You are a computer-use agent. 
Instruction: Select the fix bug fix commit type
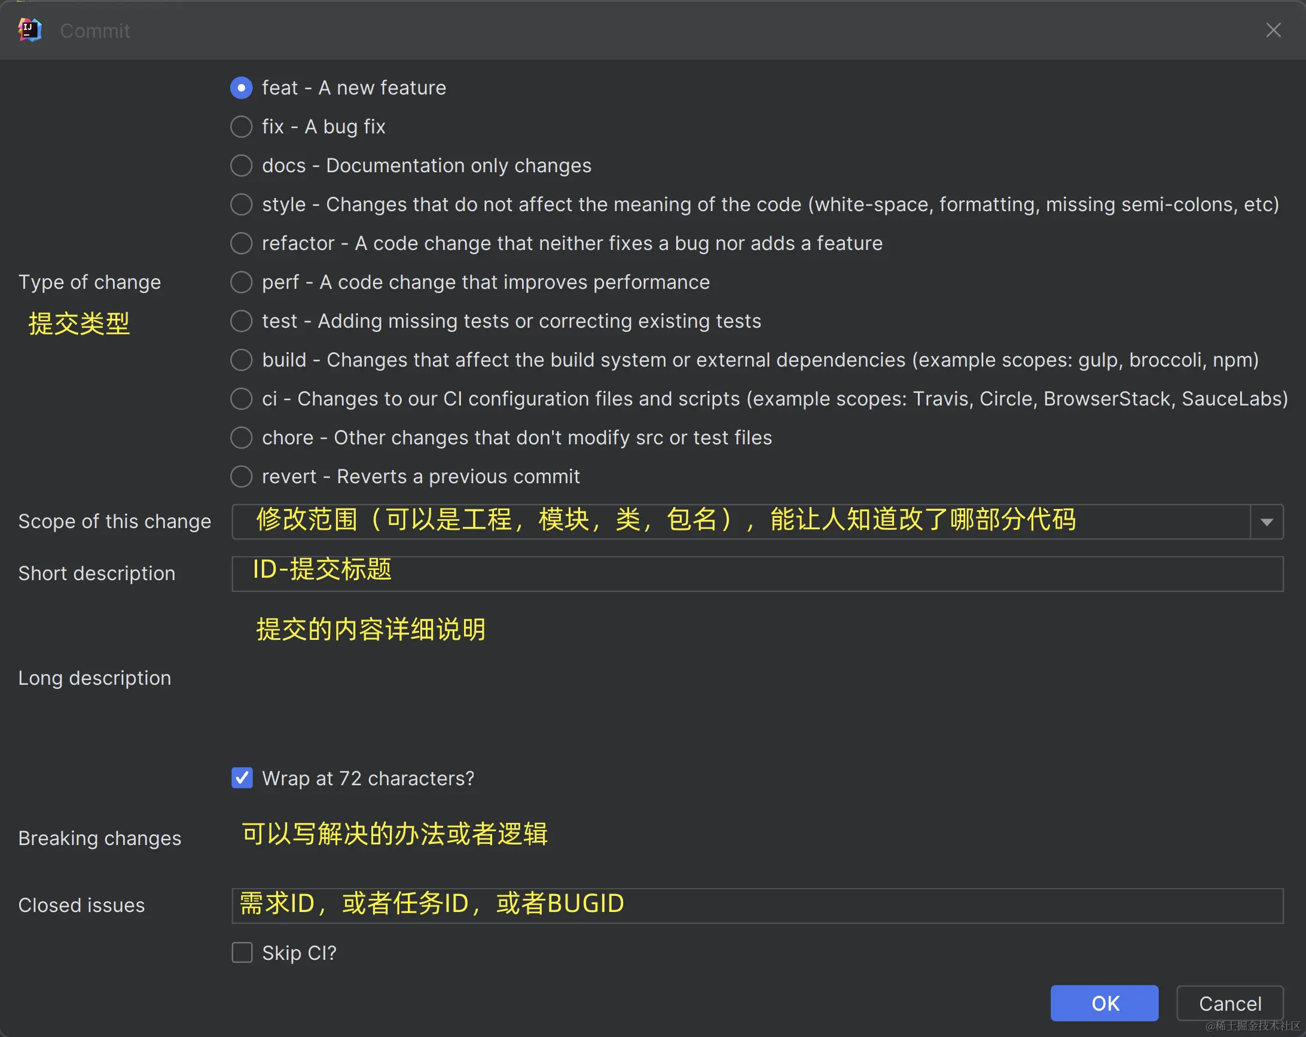(x=241, y=127)
